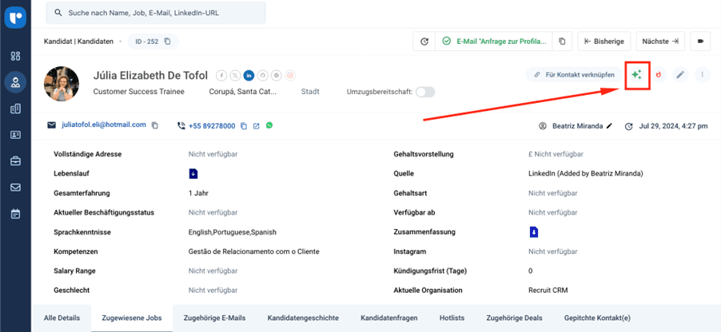
Task: Copy the candidate ID 252
Action: coord(168,41)
